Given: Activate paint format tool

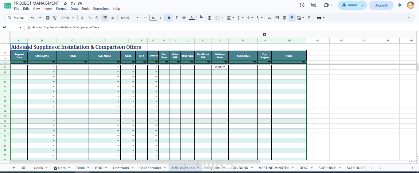Looking at the screenshot, I should 55,18.
